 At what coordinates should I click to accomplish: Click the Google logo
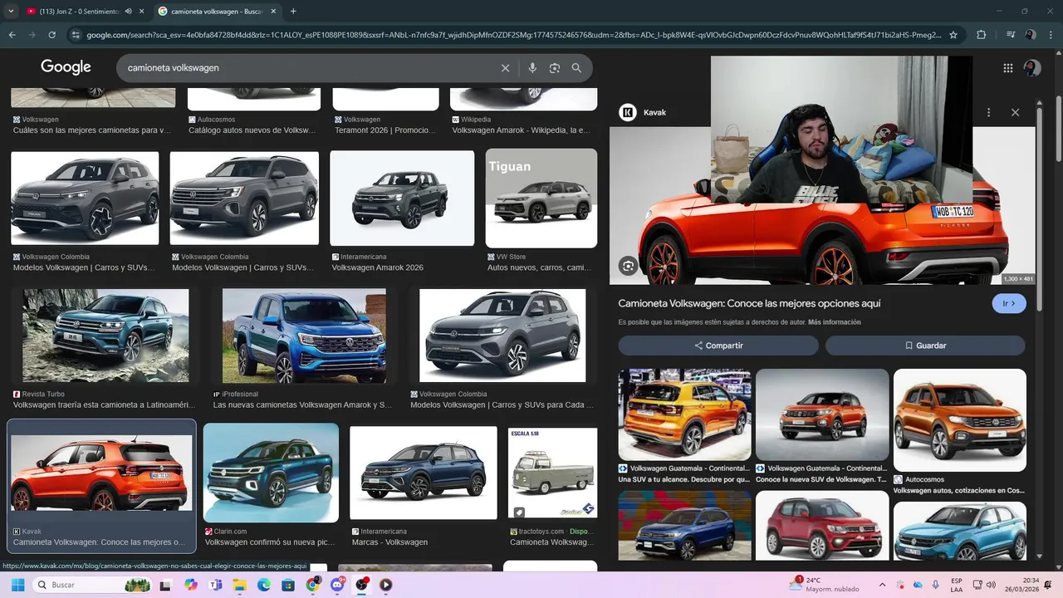[x=66, y=67]
